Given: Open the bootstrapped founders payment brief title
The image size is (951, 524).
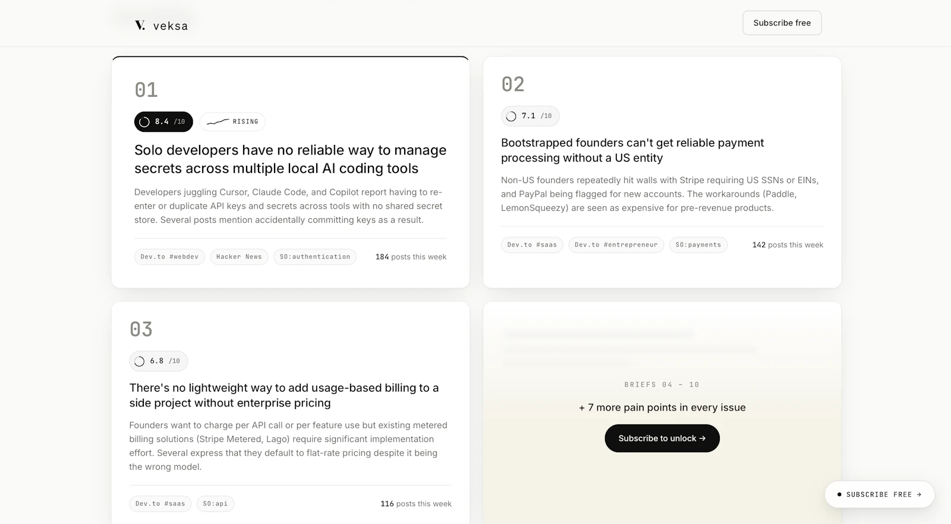Looking at the screenshot, I should 632,150.
